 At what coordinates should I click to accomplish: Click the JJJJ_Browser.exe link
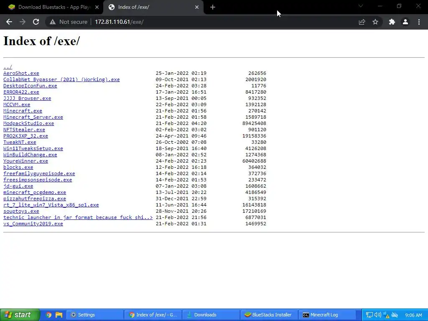tap(27, 98)
